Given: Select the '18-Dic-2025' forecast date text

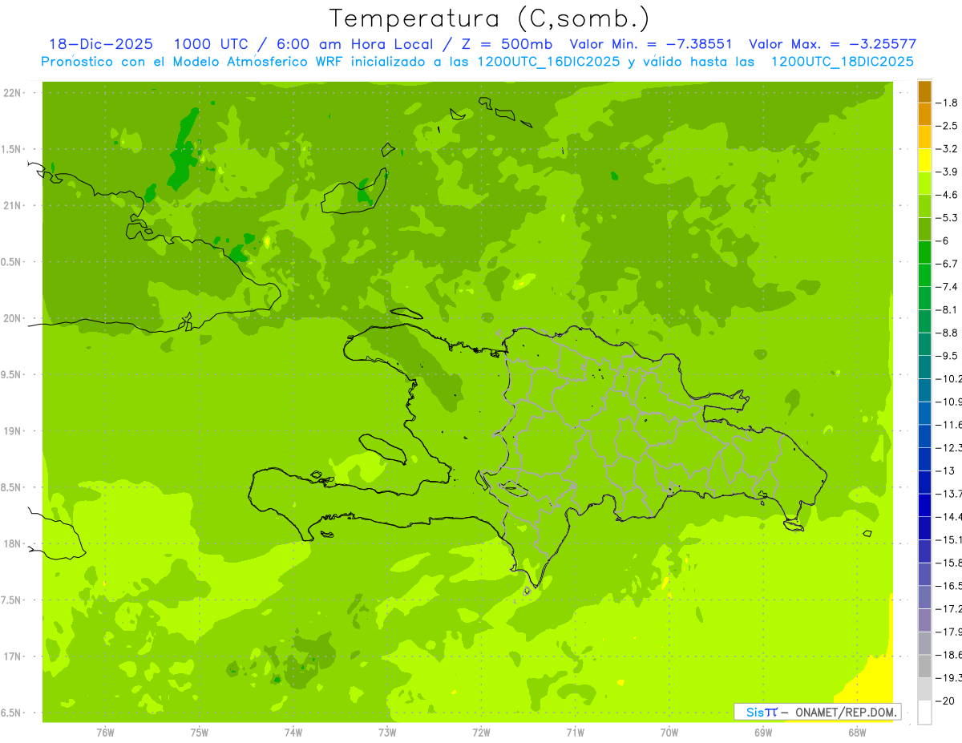Looking at the screenshot, I should click(101, 44).
